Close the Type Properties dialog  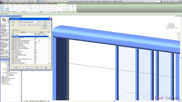[50, 19]
